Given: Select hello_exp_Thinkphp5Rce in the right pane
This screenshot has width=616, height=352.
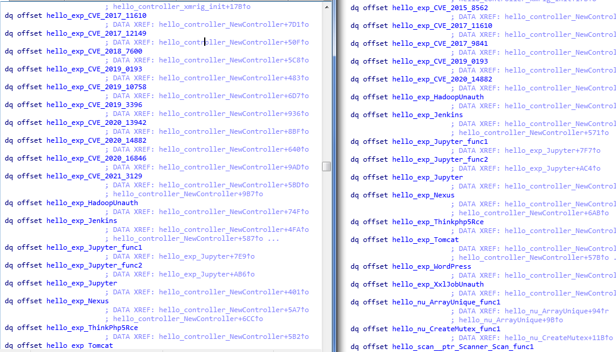Looking at the screenshot, I should [438, 222].
